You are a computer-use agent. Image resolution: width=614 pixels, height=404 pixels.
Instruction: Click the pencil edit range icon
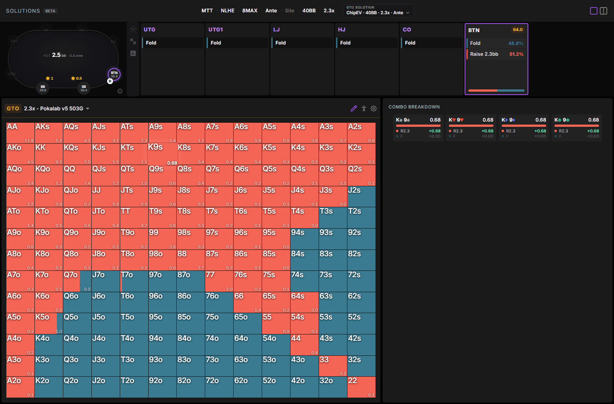(354, 108)
